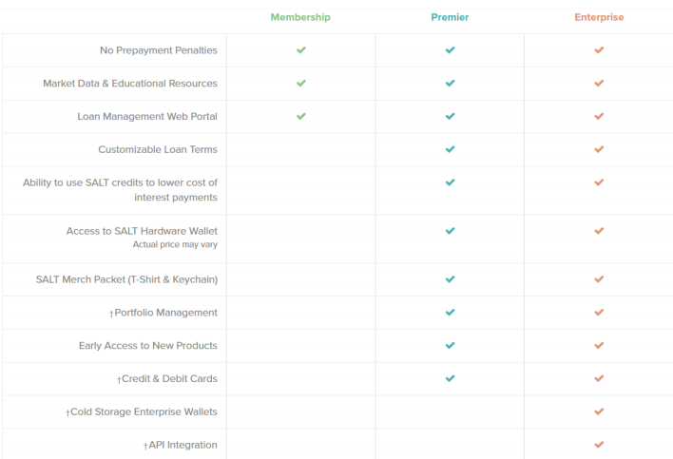Screen dimensions: 673x459
Task: Click the Customizable Loan Terms feature label
Action: pyautogui.click(x=157, y=149)
